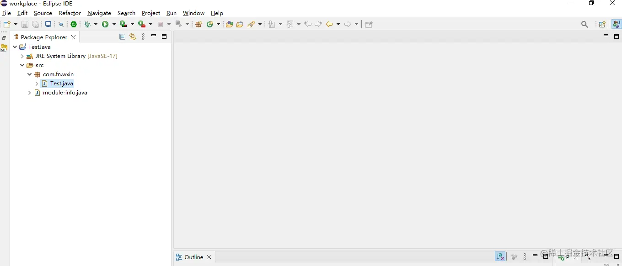This screenshot has width=622, height=266.
Task: Click the Open Perspective icon
Action: click(x=602, y=24)
